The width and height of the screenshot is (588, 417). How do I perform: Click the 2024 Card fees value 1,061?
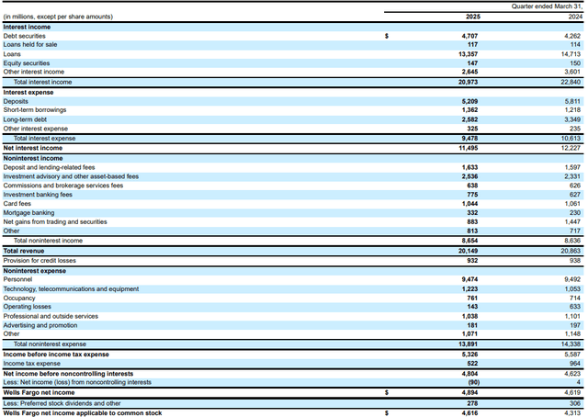pyautogui.click(x=572, y=204)
